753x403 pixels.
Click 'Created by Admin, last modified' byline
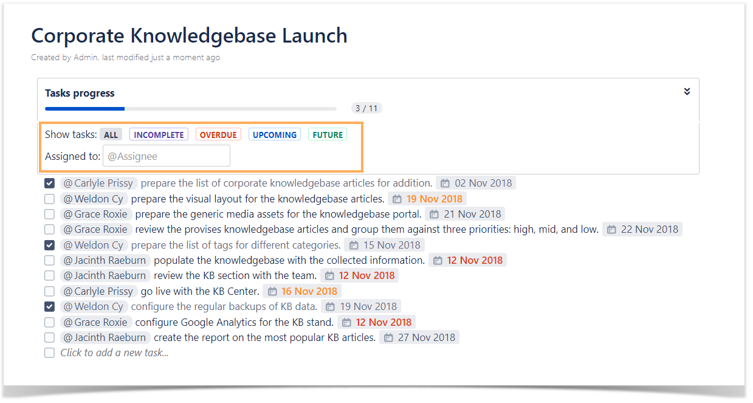(x=126, y=58)
